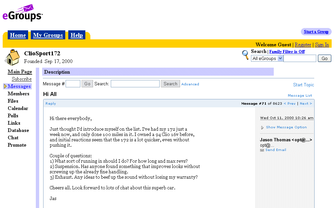Click the magnifying glass search icon
Screen dimensions: 334x208
click(x=246, y=55)
